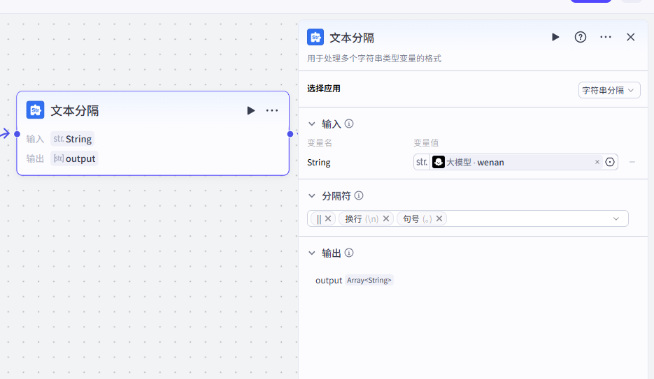The image size is (654, 379).
Task: Remove the 换行 (\n) separator tag
Action: [386, 218]
